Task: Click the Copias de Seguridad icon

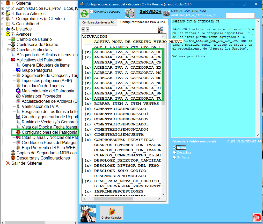Action: tap(13, 153)
